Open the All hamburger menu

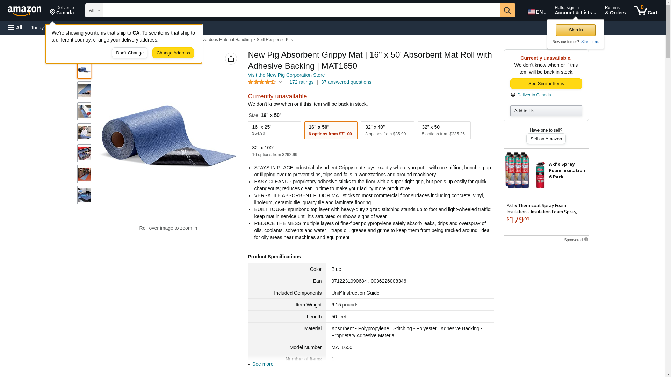click(x=15, y=28)
